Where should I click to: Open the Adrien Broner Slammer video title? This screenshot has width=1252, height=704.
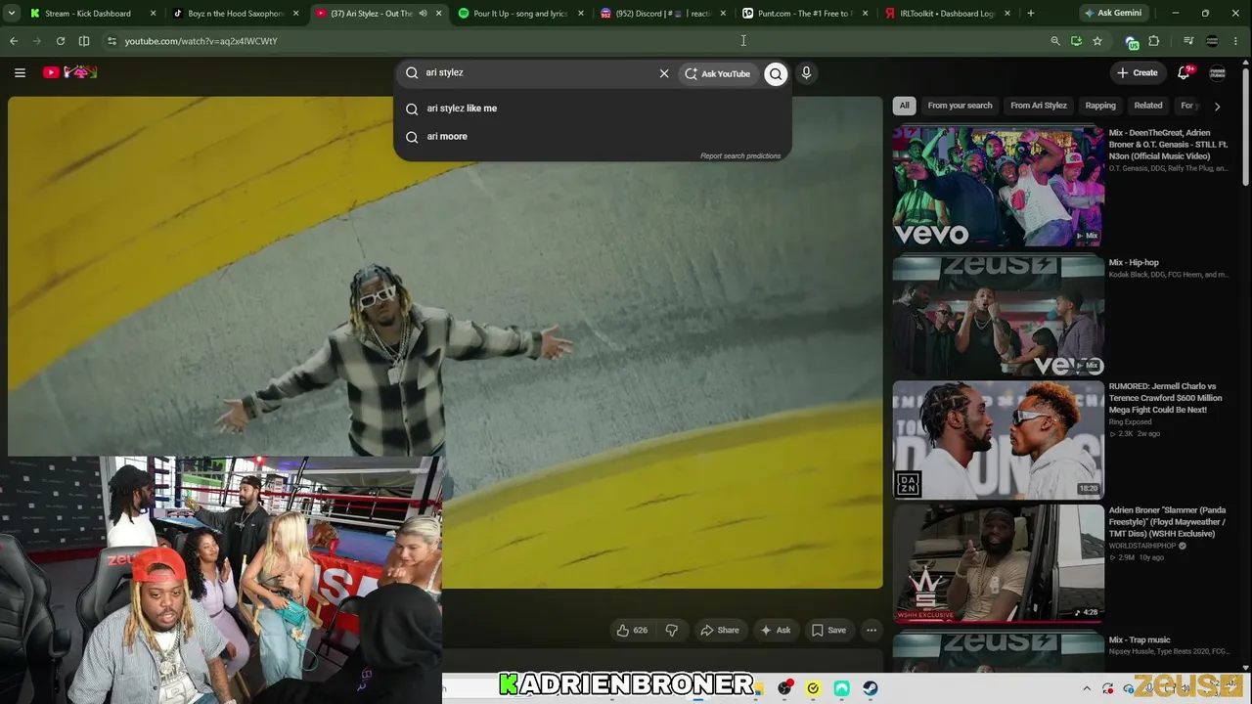tap(1167, 522)
